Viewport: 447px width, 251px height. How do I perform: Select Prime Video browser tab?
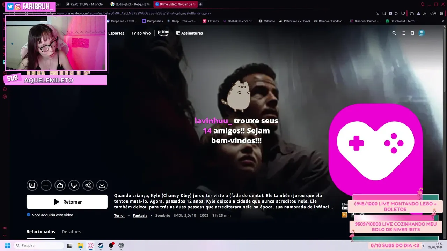[x=176, y=4]
